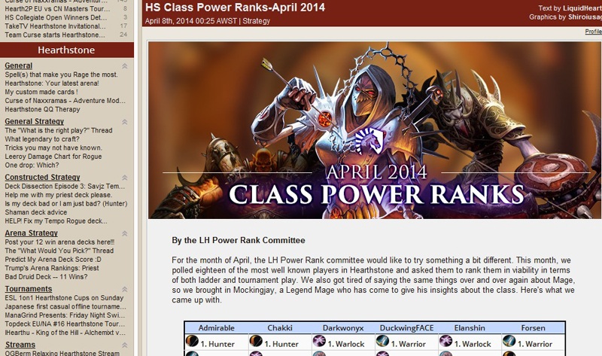This screenshot has width=602, height=356.
Task: Open 'Bad Druid Deck -- 11 Wins?' thread
Action: pos(46,277)
